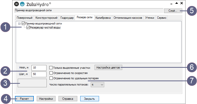197x104 pixels.
Task: Click the Слой... button
Action: click(171, 11)
